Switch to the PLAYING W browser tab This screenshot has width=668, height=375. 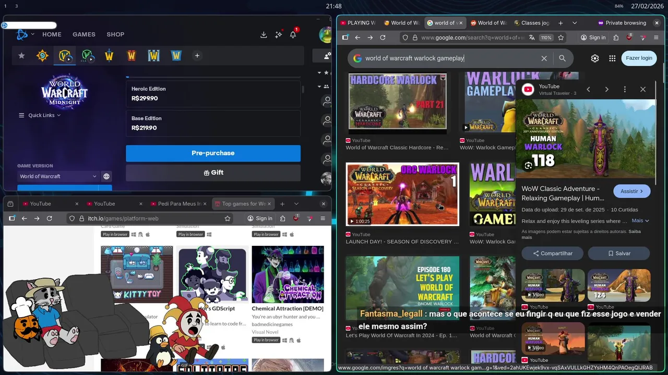point(357,23)
